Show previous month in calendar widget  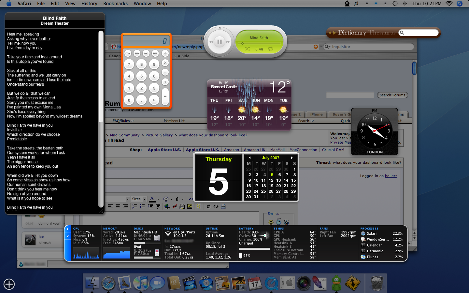tap(250, 158)
